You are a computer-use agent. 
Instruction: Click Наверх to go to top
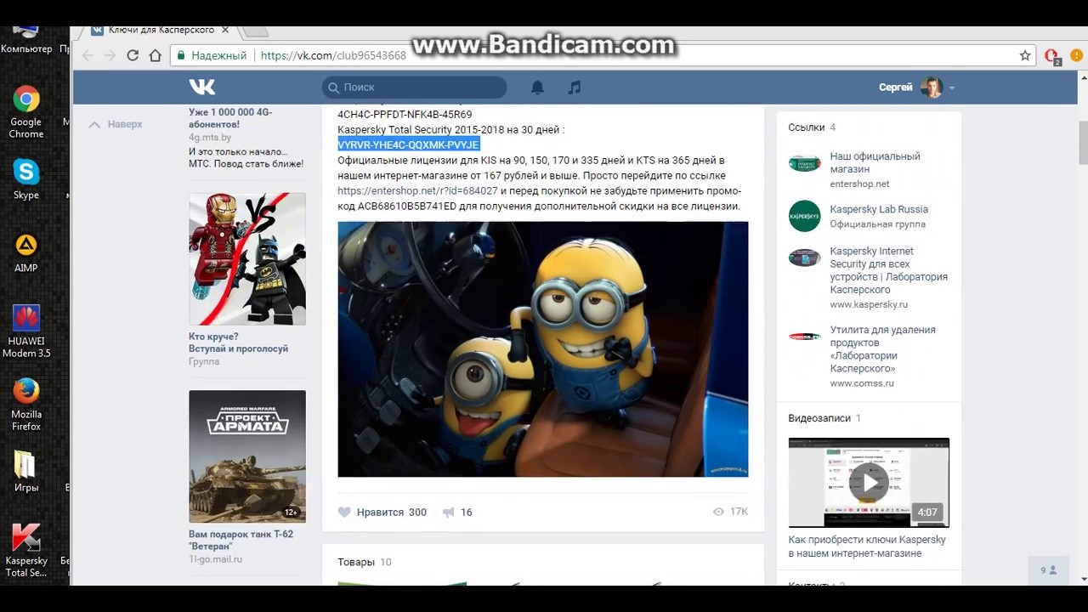coord(116,124)
